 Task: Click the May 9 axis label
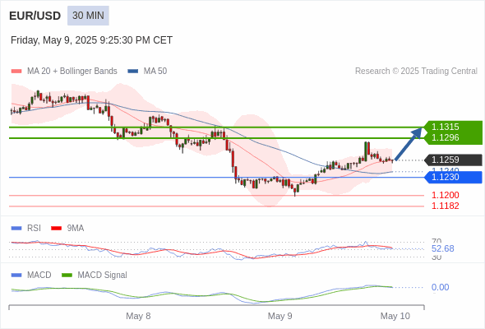pyautogui.click(x=280, y=316)
